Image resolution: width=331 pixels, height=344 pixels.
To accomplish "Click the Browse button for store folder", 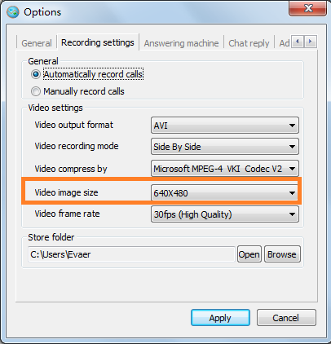I will click(282, 254).
